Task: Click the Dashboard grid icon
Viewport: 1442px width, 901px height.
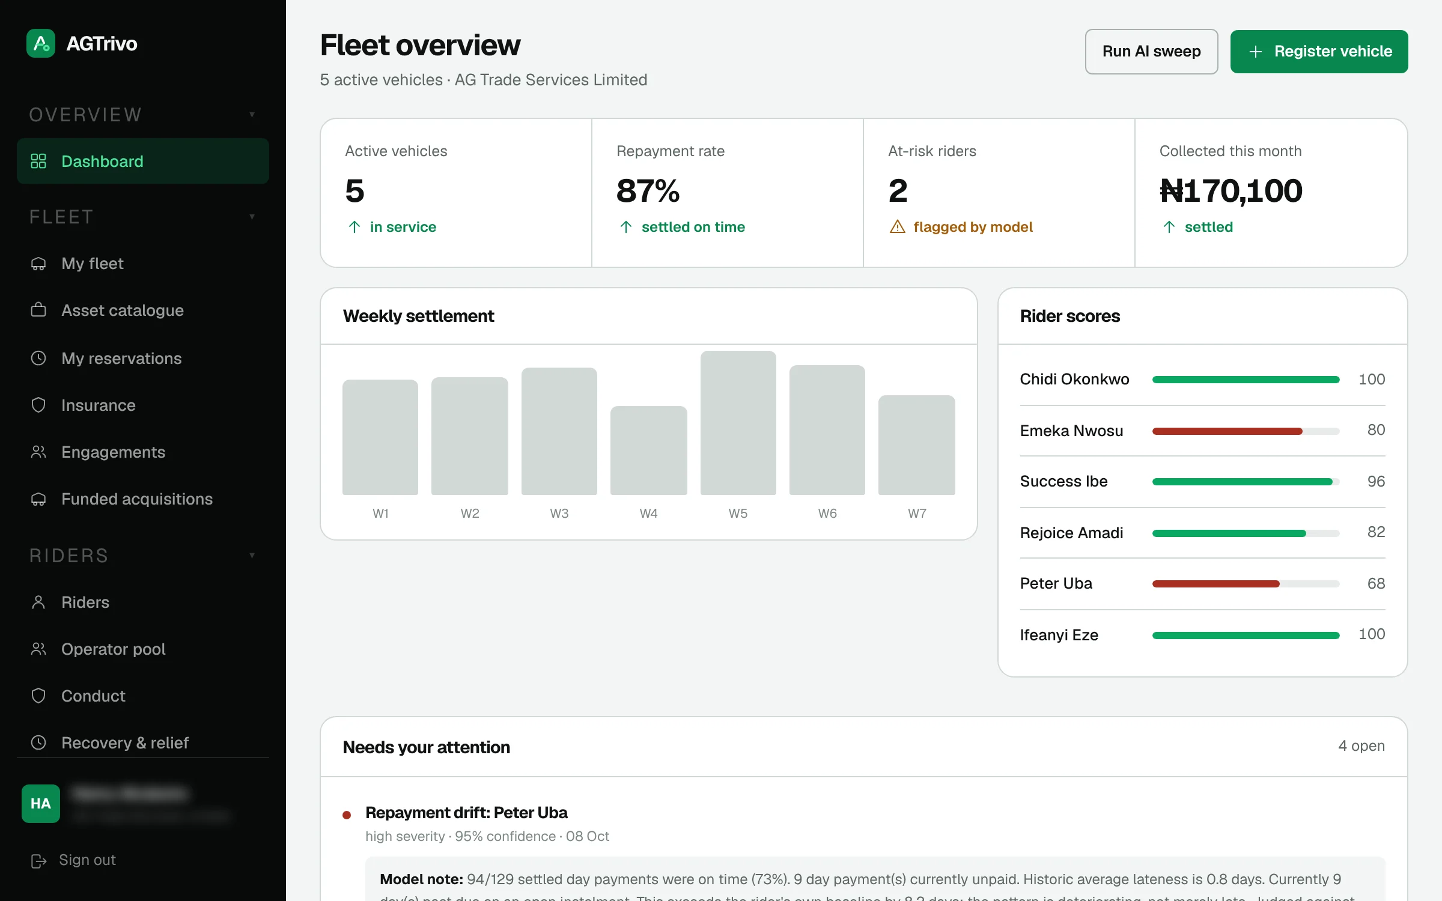Action: (x=38, y=161)
